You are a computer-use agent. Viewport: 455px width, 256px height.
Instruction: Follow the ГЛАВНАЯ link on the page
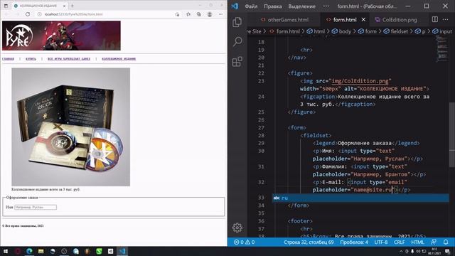click(x=8, y=58)
